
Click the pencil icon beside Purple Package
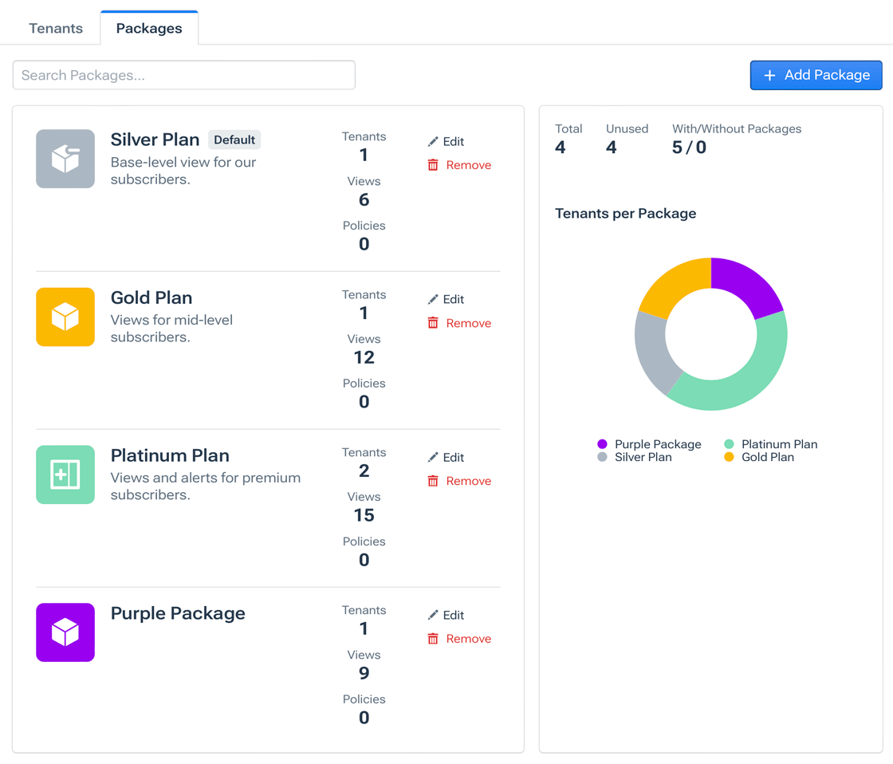point(434,615)
